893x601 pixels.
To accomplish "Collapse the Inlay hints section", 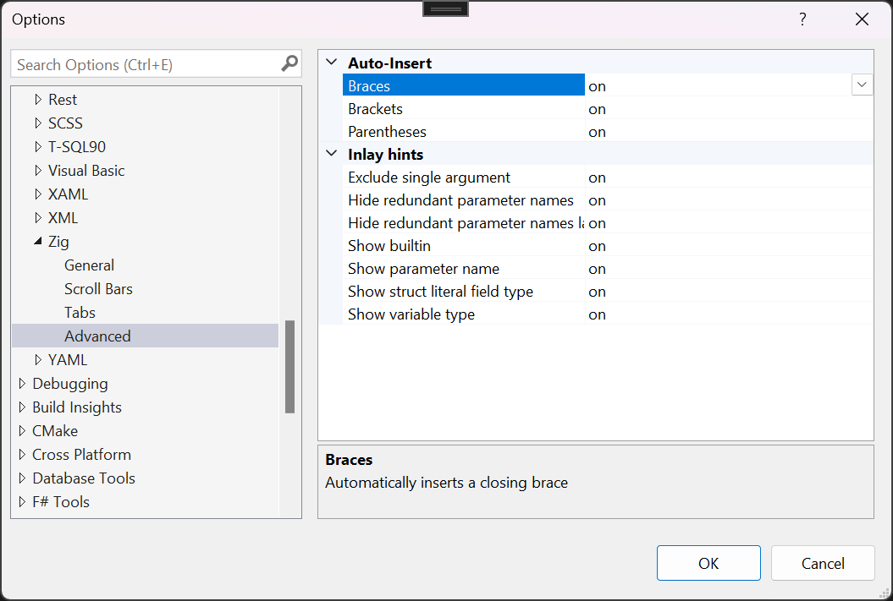I will [331, 154].
